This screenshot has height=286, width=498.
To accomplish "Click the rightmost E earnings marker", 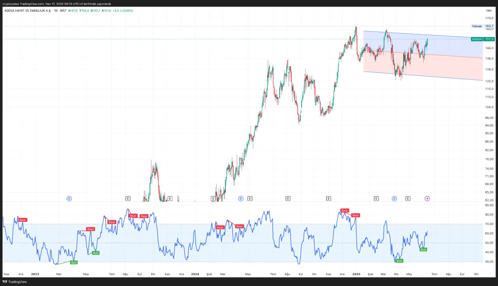I will click(x=408, y=198).
